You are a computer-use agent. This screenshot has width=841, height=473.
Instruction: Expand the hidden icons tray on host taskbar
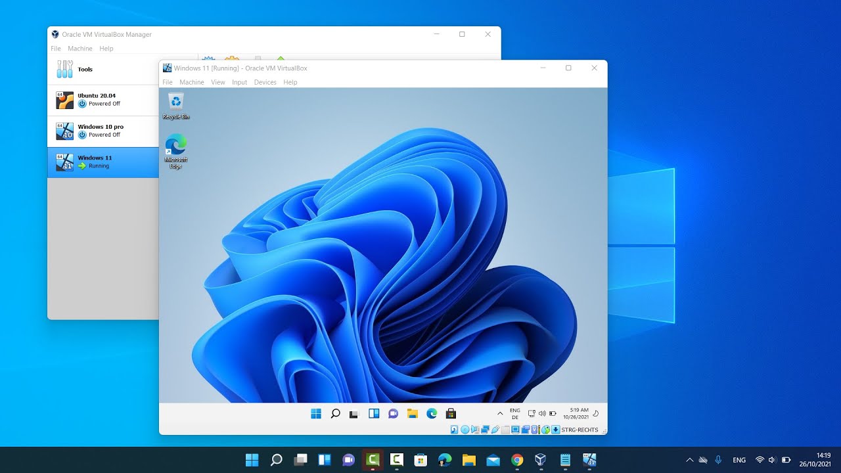point(689,460)
